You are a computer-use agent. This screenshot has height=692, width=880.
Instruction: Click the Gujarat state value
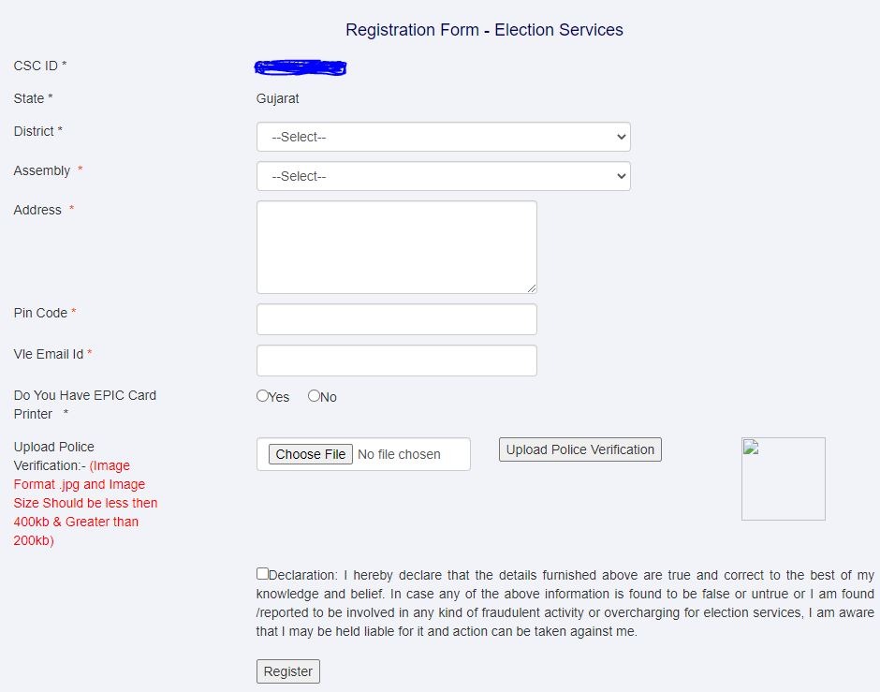[277, 98]
